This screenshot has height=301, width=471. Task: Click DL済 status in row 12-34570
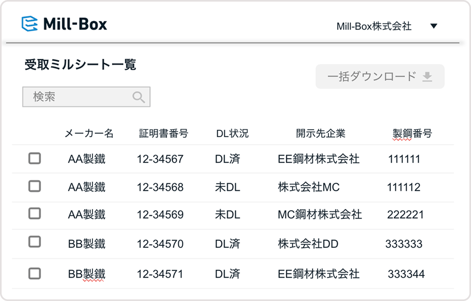228,244
